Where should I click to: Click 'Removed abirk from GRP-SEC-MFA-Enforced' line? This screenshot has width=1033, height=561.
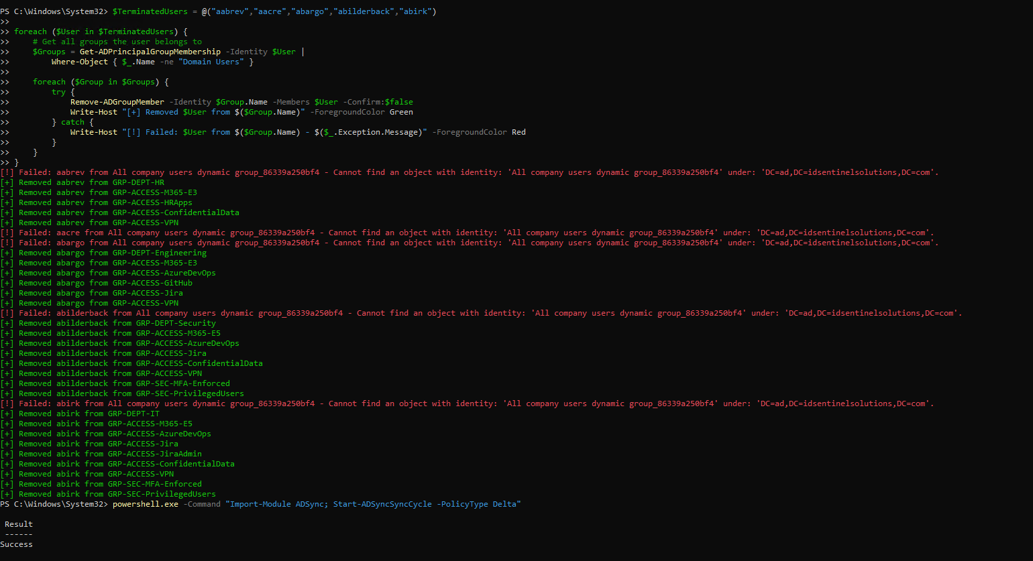click(101, 484)
